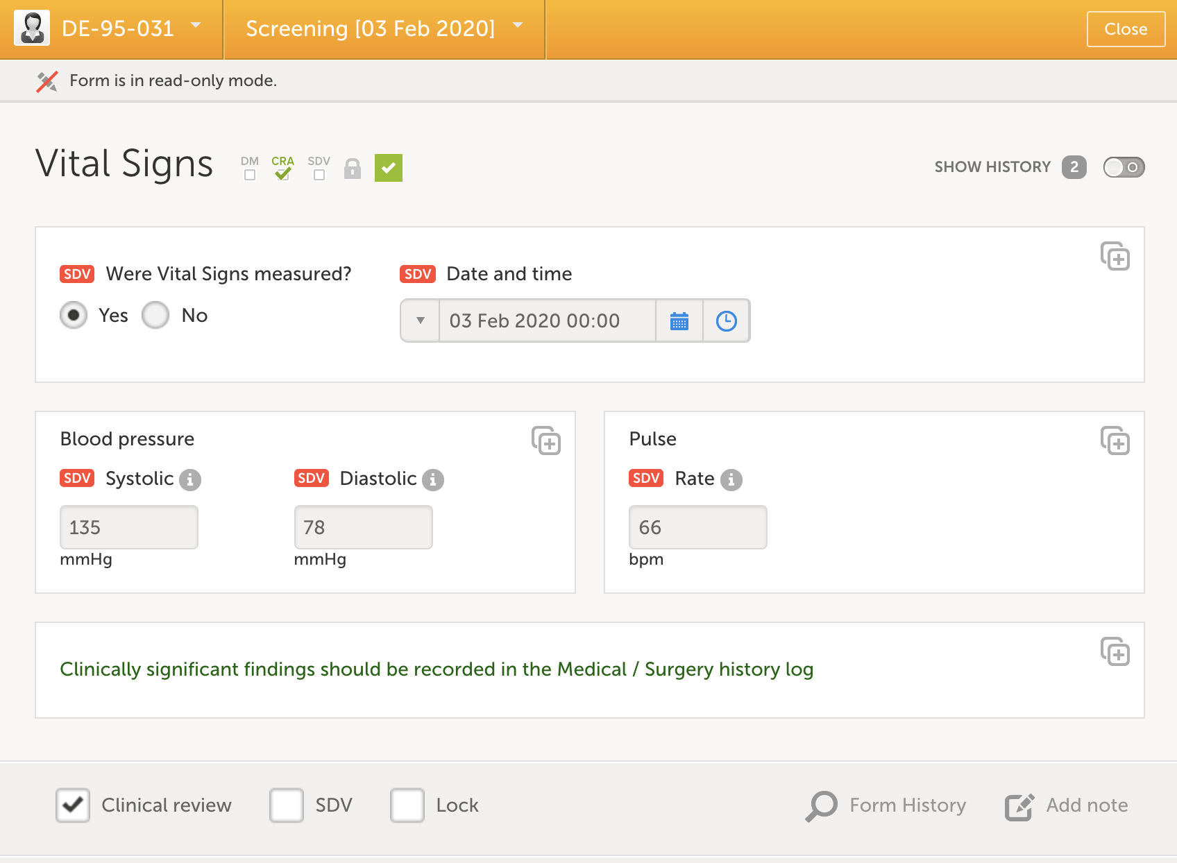Click the clock icon for time

point(726,321)
